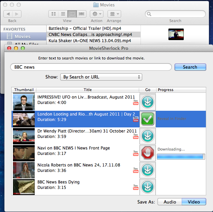Select Movies in Finder Favorites sidebar
The image size is (213, 212).
pyautogui.click(x=23, y=36)
